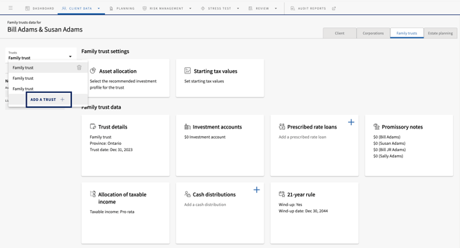Expand the Review dropdown arrow
This screenshot has width=460, height=248.
[x=276, y=8]
